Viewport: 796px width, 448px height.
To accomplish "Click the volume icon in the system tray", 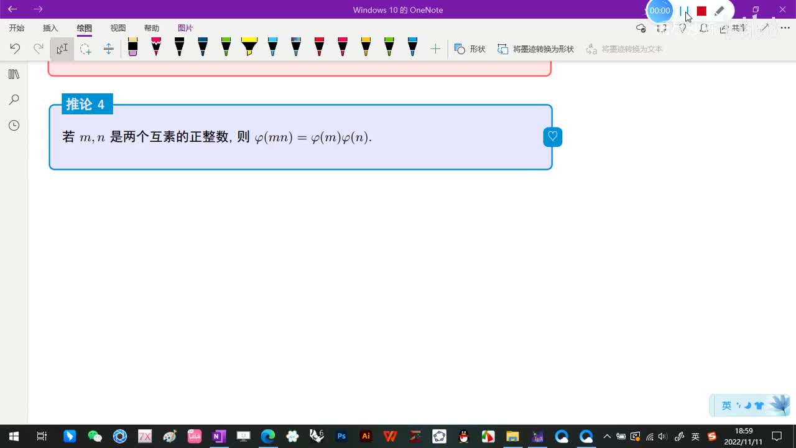I will pos(662,436).
